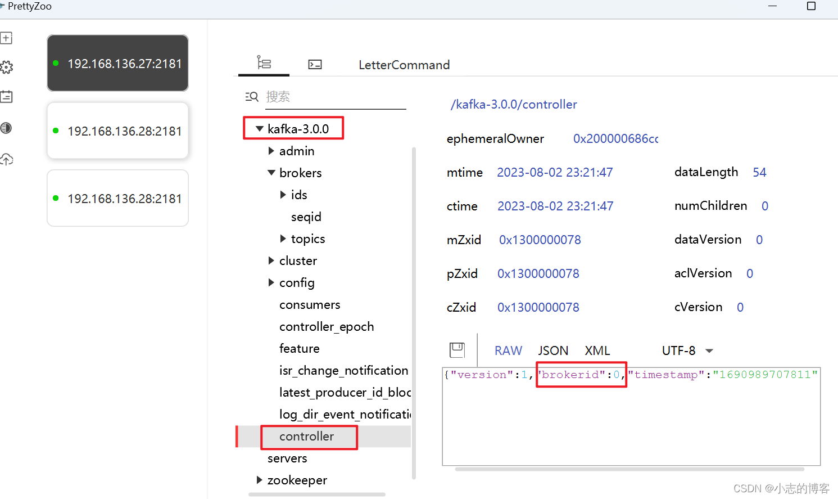Click the cZxid value 0x1300000078
The width and height of the screenshot is (838, 499).
tap(538, 307)
